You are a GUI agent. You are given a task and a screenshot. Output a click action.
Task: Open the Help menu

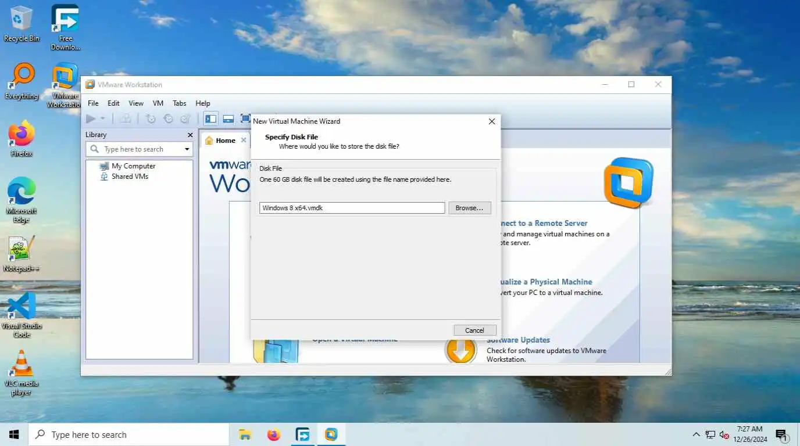click(x=203, y=103)
